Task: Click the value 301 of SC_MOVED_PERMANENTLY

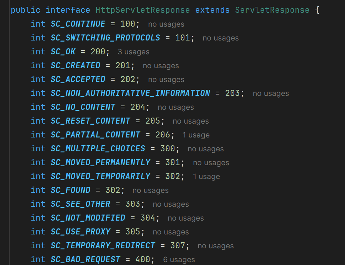Action: point(173,163)
